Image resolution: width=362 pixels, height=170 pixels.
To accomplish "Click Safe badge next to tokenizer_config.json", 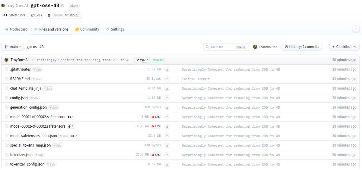I will [51, 165].
